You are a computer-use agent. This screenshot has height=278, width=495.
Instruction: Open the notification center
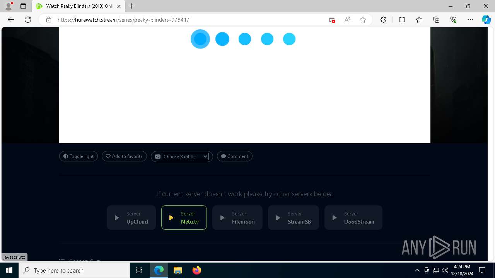(x=483, y=270)
